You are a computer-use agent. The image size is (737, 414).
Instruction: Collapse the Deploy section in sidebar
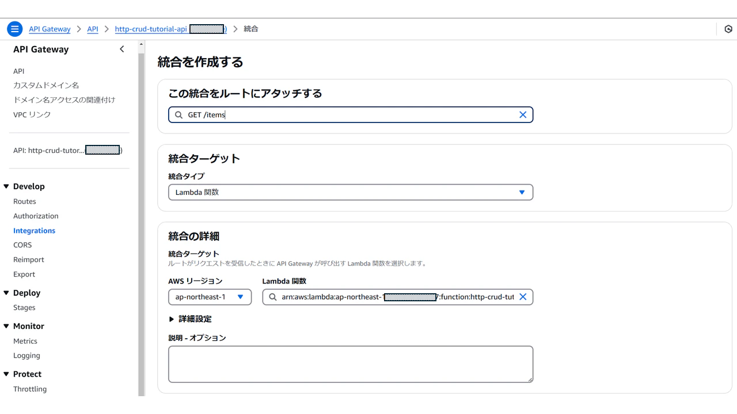point(6,293)
